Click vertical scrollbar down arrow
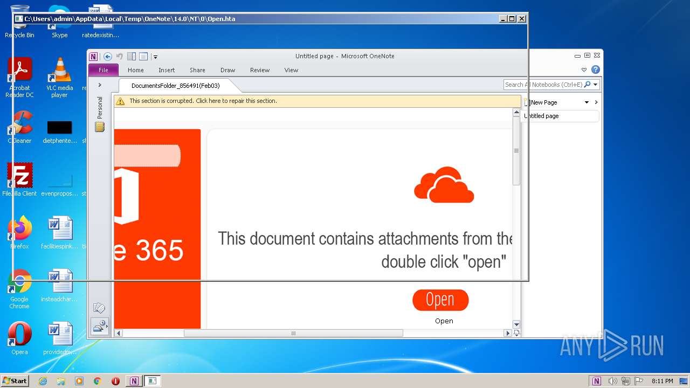This screenshot has height=388, width=690. coord(516,324)
